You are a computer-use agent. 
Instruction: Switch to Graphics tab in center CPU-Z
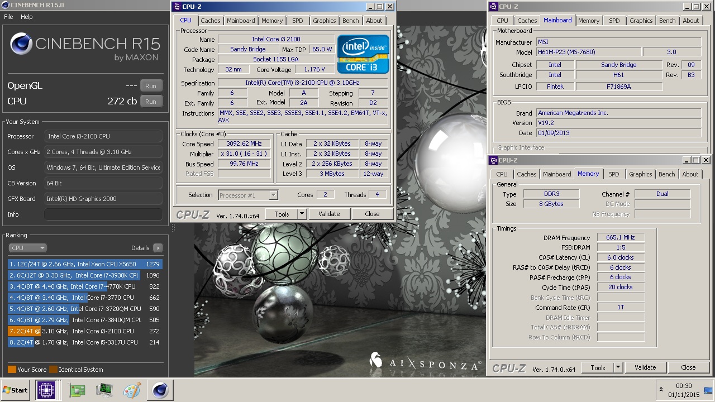point(325,21)
